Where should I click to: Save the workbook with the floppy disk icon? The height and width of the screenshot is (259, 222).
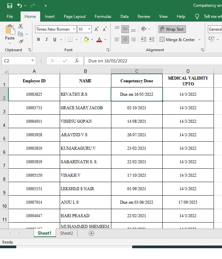coord(10,6)
